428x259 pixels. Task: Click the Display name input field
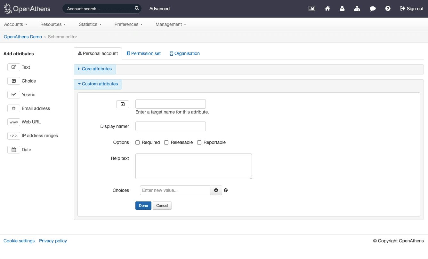[x=170, y=126]
